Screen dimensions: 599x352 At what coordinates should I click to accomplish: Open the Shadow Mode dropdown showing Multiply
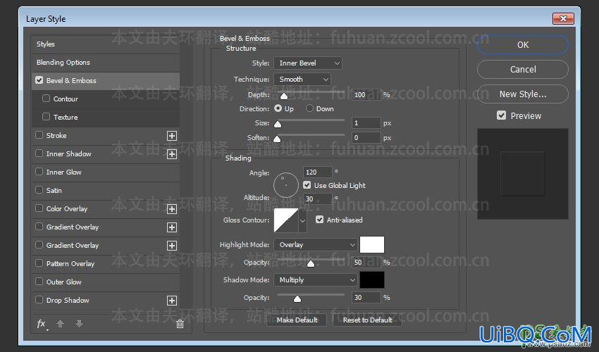coord(316,280)
